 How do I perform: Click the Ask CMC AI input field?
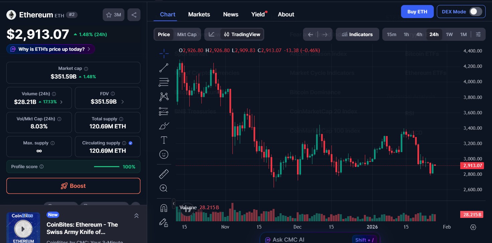[x=318, y=239]
